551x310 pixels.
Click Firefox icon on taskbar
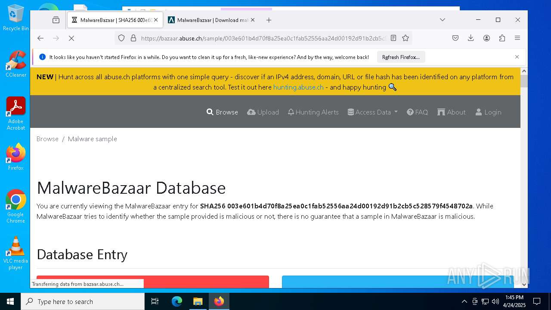(219, 301)
